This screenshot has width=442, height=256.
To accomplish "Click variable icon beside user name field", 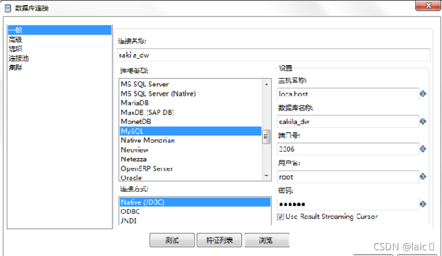I will click(423, 176).
